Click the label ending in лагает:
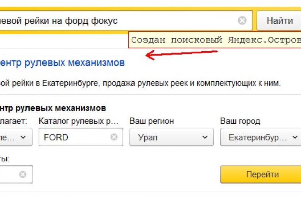Screen dimensions: 301x200 click(x=14, y=121)
